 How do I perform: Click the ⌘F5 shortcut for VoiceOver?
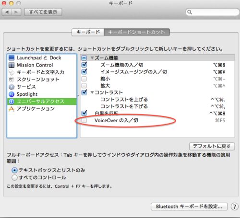(220, 120)
